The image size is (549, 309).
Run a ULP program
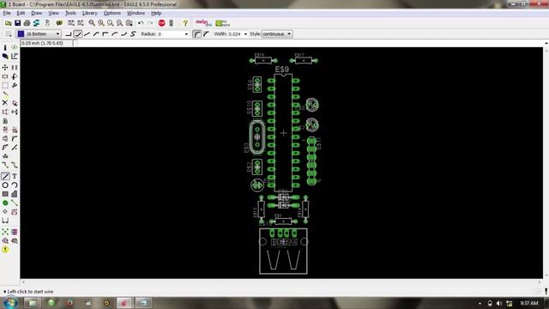point(81,23)
